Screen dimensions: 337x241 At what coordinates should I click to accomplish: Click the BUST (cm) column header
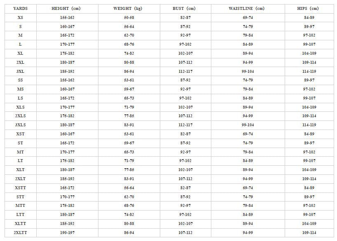tap(185, 8)
